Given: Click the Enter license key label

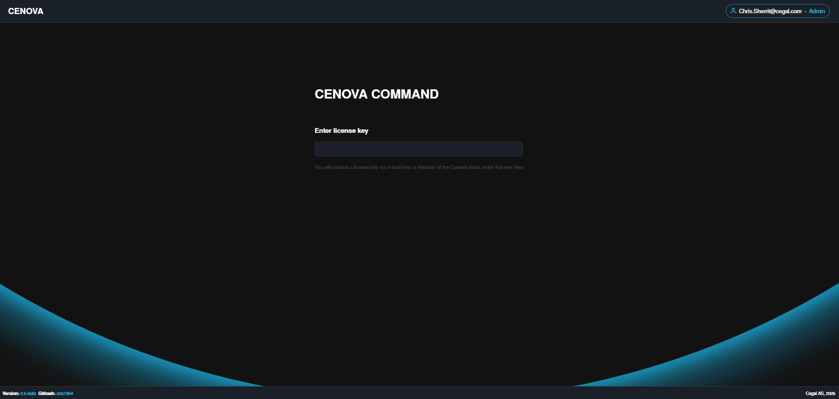Looking at the screenshot, I should tap(341, 131).
